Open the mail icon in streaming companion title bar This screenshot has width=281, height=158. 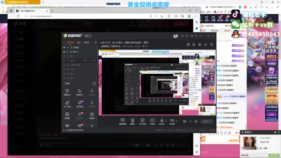click(182, 36)
